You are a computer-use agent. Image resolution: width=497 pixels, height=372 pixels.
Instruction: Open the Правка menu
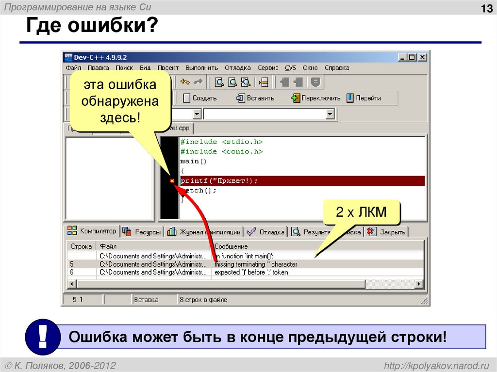(98, 68)
